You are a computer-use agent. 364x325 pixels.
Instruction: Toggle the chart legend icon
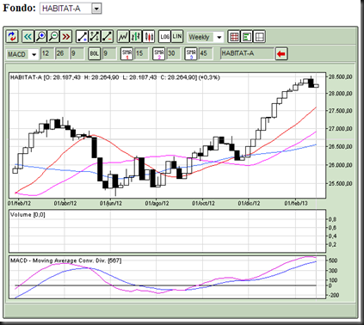click(x=247, y=37)
